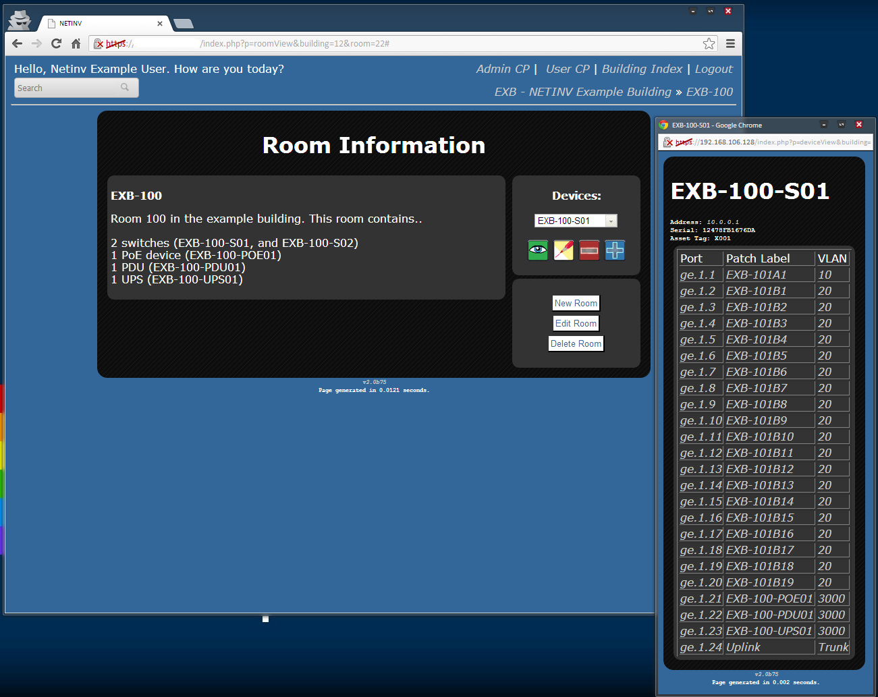The height and width of the screenshot is (697, 878).
Task: View the selected device with the green eye icon
Action: 538,250
